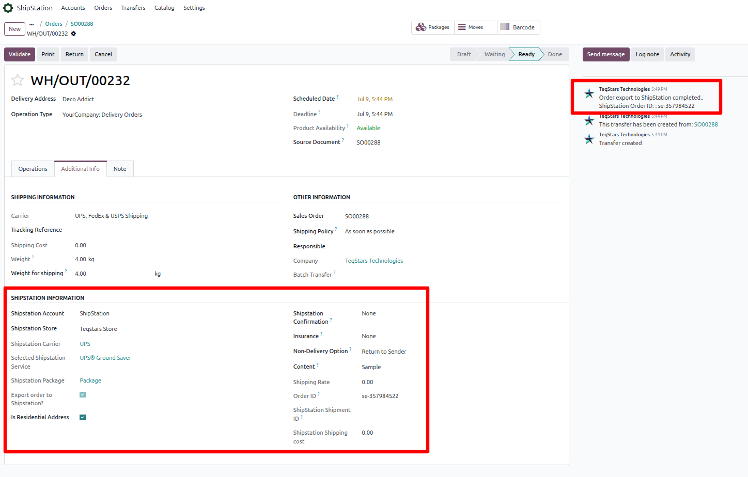The height and width of the screenshot is (477, 748).
Task: Open the Orders menu
Action: pyautogui.click(x=103, y=8)
